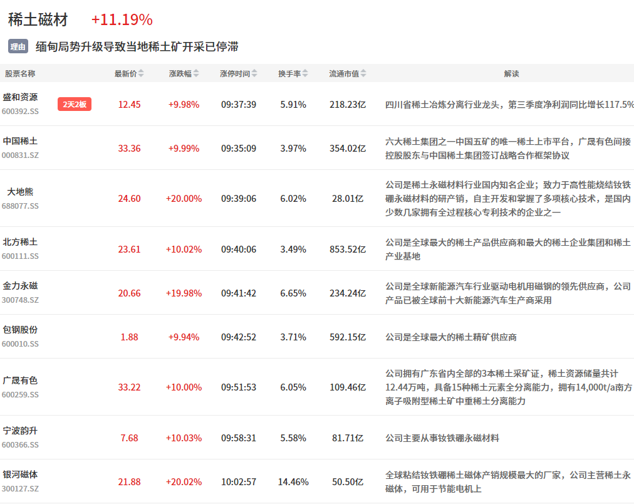Open 盛和资源 stock page
The width and height of the screenshot is (634, 504).
point(20,97)
